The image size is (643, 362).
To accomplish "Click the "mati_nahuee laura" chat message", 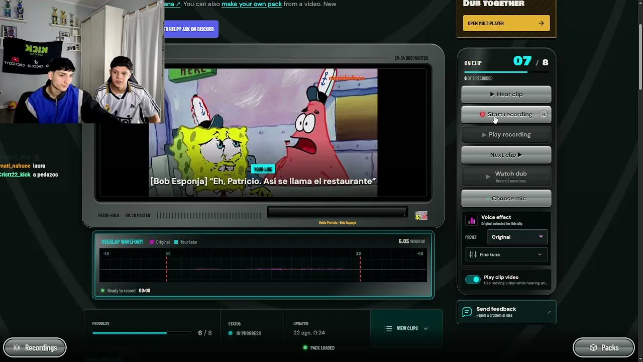I will click(x=23, y=166).
